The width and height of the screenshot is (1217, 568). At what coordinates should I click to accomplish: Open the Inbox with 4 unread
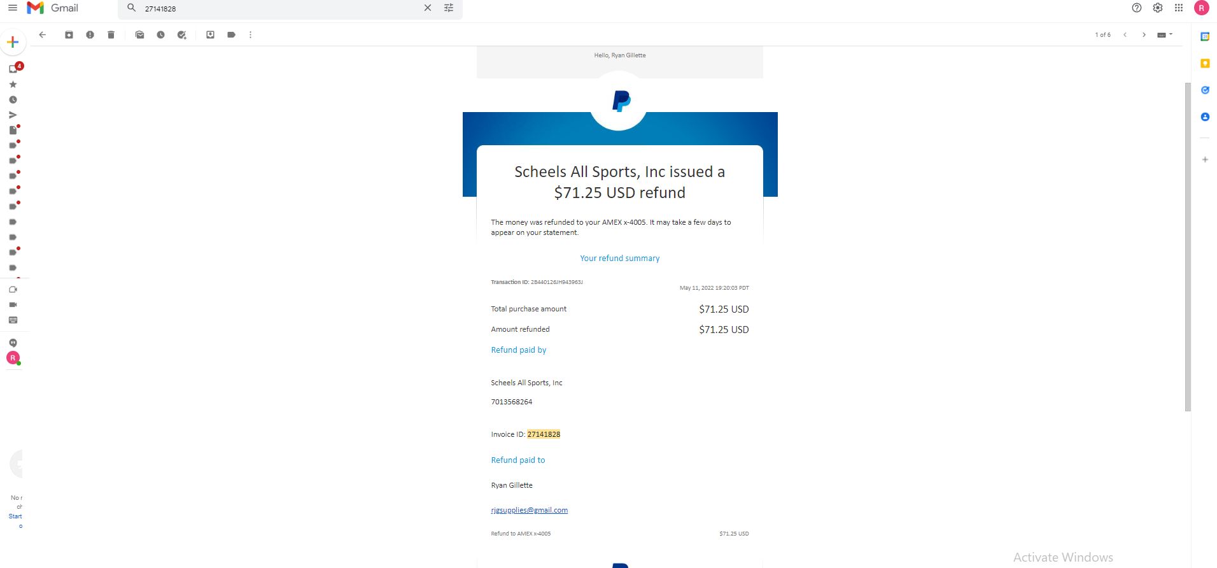[14, 68]
